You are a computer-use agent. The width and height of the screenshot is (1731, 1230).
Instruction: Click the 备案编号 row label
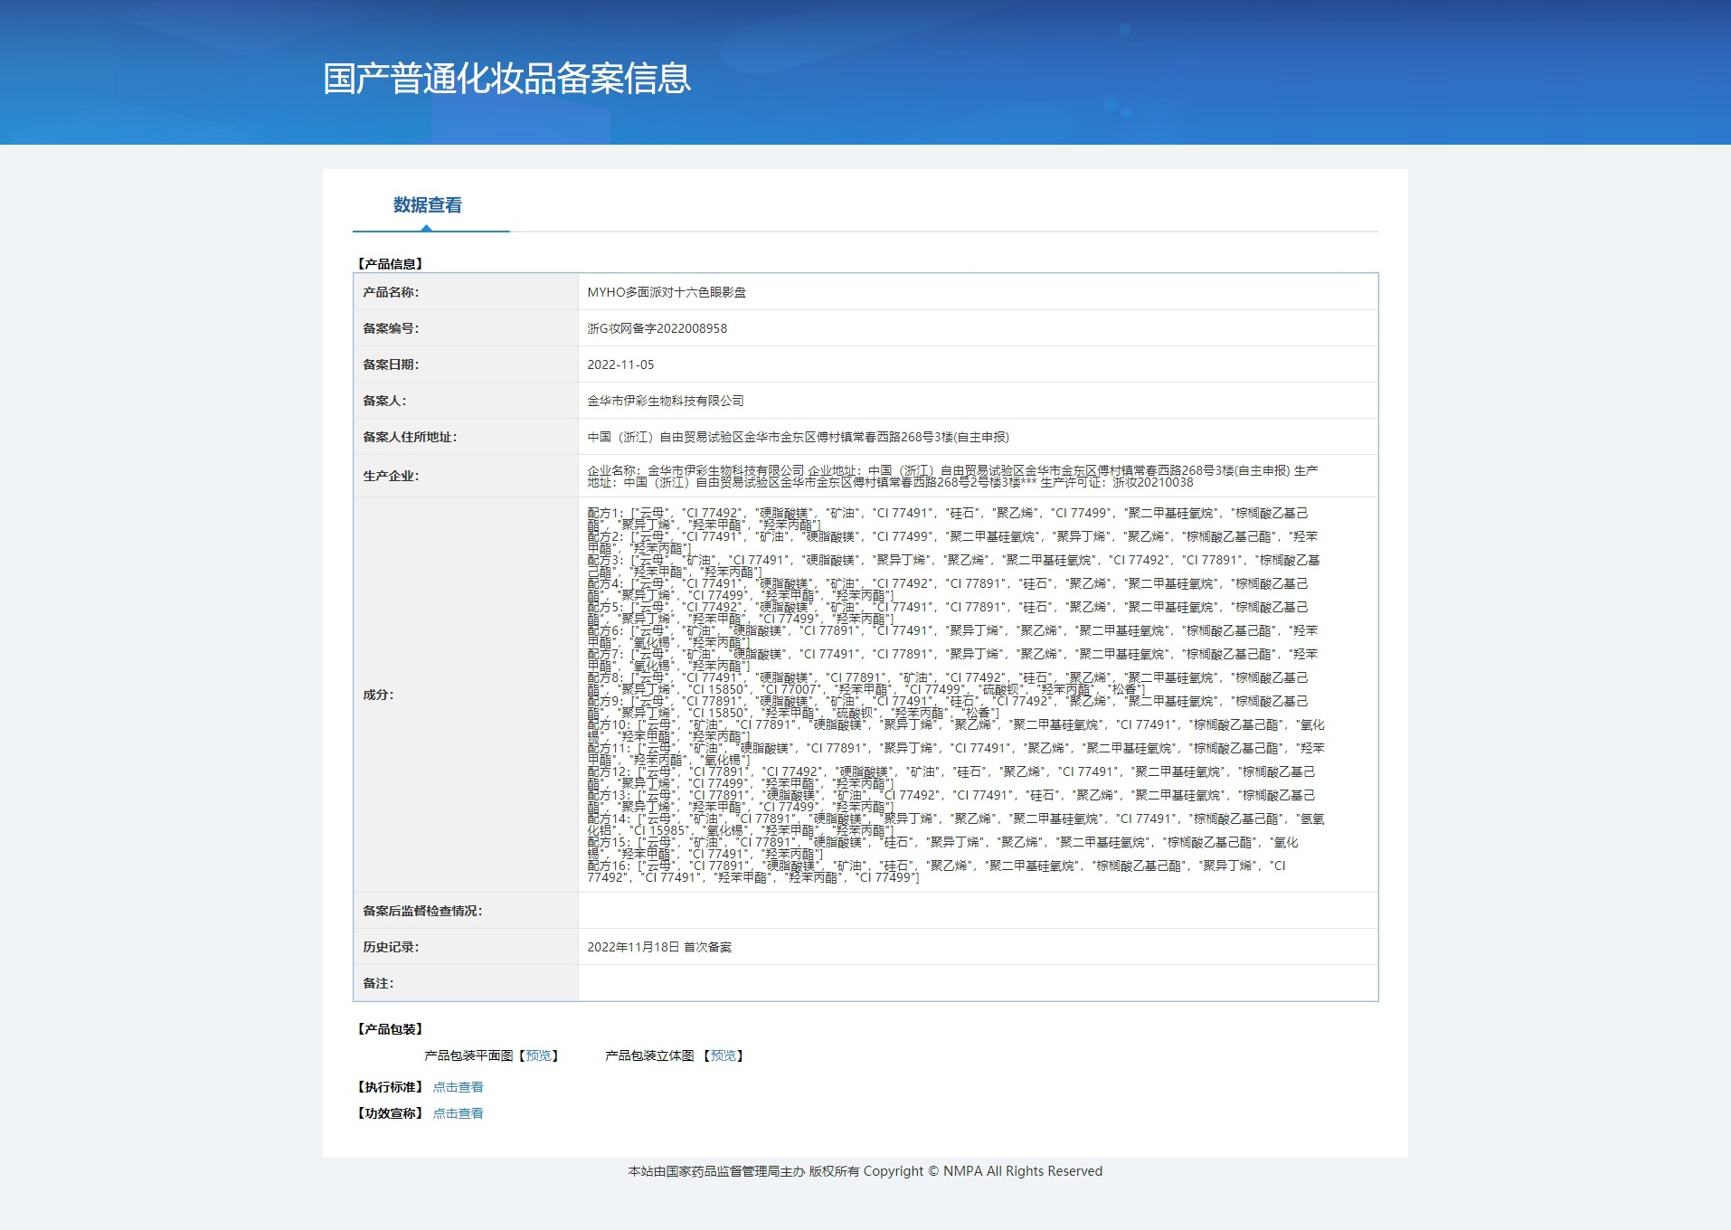point(391,328)
